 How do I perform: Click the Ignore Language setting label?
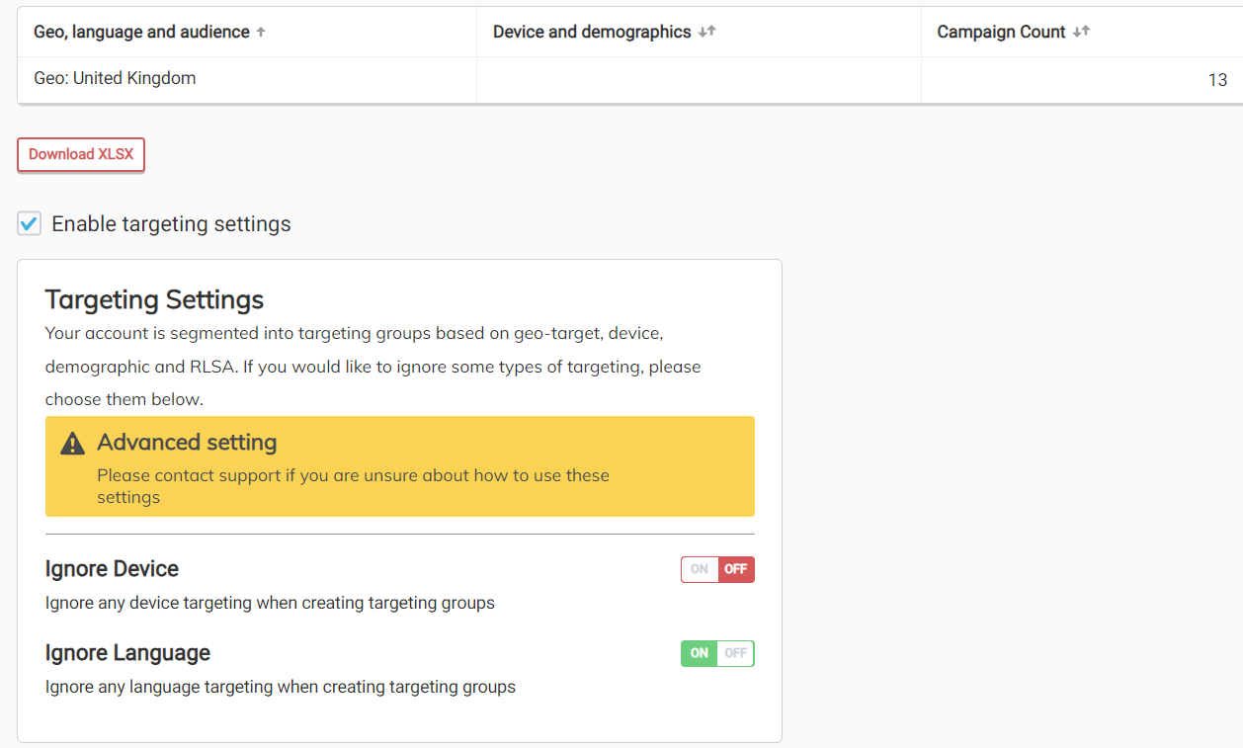point(127,653)
